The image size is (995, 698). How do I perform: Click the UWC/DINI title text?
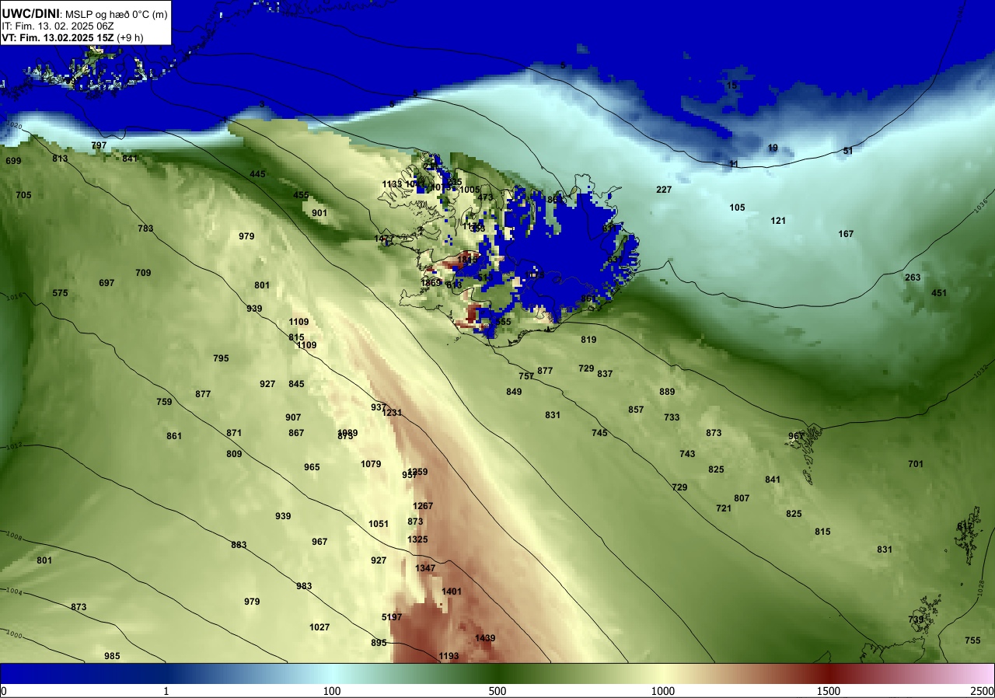click(x=31, y=12)
